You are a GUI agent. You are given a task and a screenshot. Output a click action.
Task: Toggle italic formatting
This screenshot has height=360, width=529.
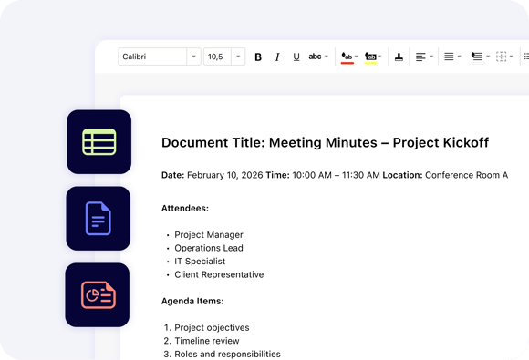(x=277, y=57)
